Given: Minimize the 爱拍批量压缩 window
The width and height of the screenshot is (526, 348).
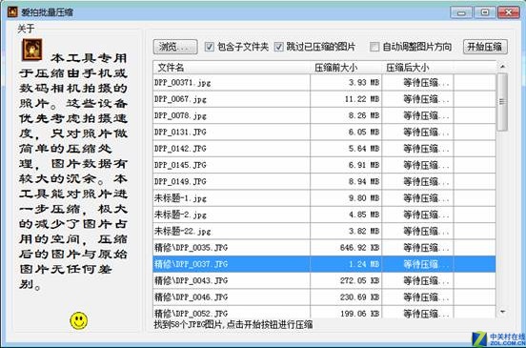Looking at the screenshot, I should (461, 12).
